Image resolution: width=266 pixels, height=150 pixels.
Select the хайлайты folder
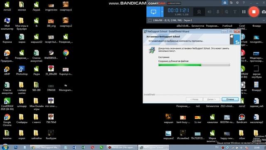36,135
